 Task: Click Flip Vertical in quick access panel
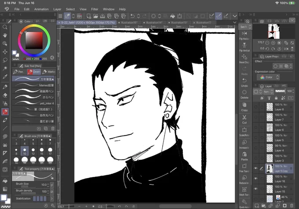[244, 47]
